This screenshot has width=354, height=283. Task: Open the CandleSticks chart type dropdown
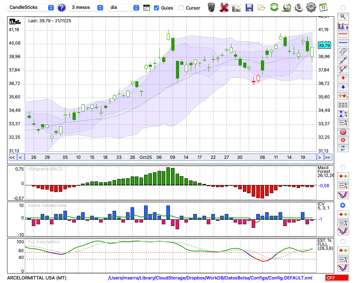(30, 7)
